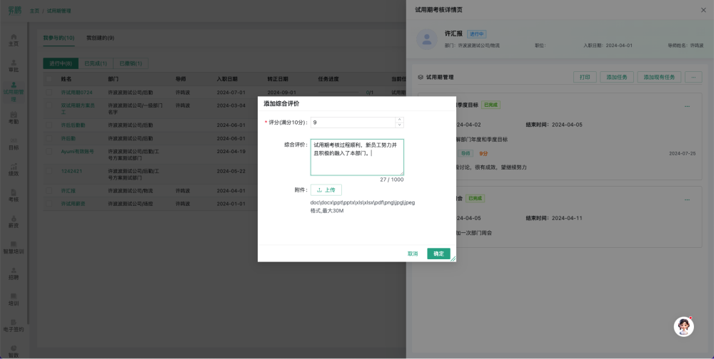Open the 薪资 salary sidebar icon

[x=14, y=221]
